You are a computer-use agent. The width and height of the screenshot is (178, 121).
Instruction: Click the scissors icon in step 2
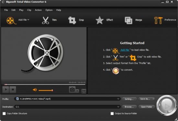tap(116, 58)
